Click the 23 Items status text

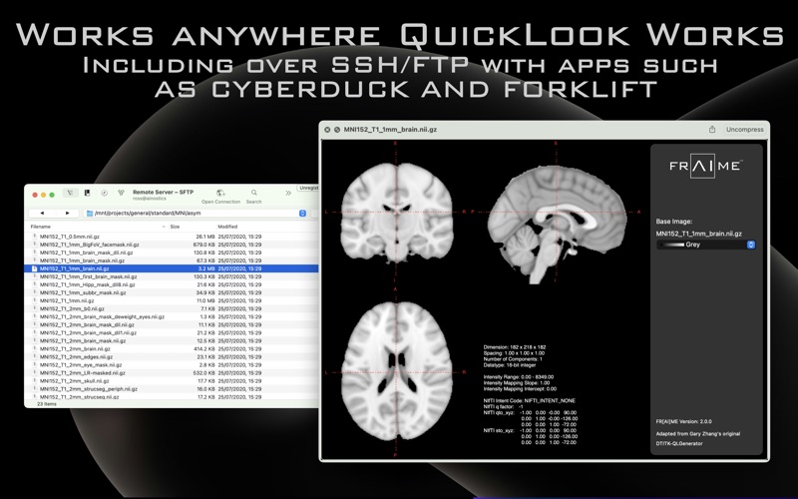pyautogui.click(x=47, y=404)
